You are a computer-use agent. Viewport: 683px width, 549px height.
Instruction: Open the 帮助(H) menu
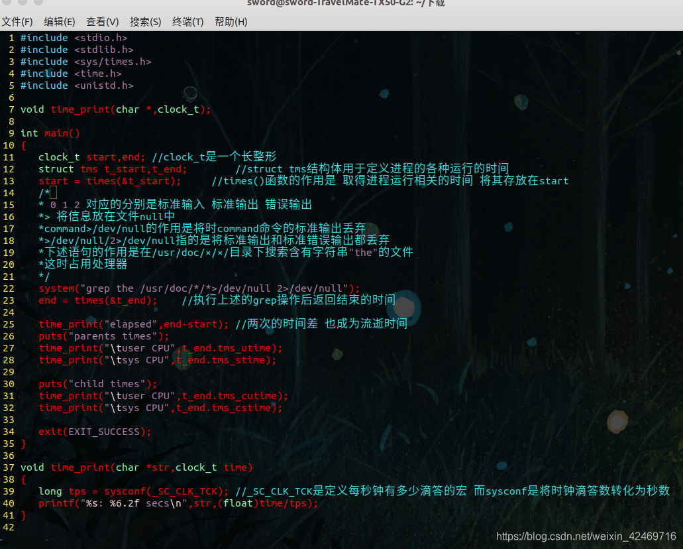231,22
